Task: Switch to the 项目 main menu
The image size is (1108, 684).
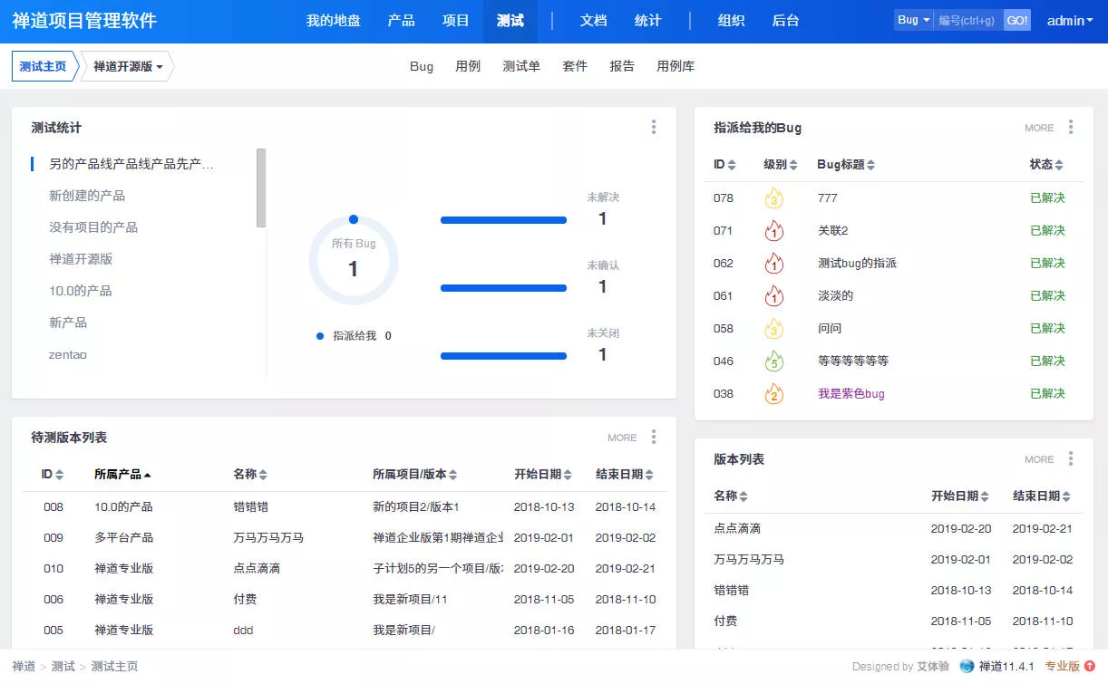Action: click(x=456, y=20)
